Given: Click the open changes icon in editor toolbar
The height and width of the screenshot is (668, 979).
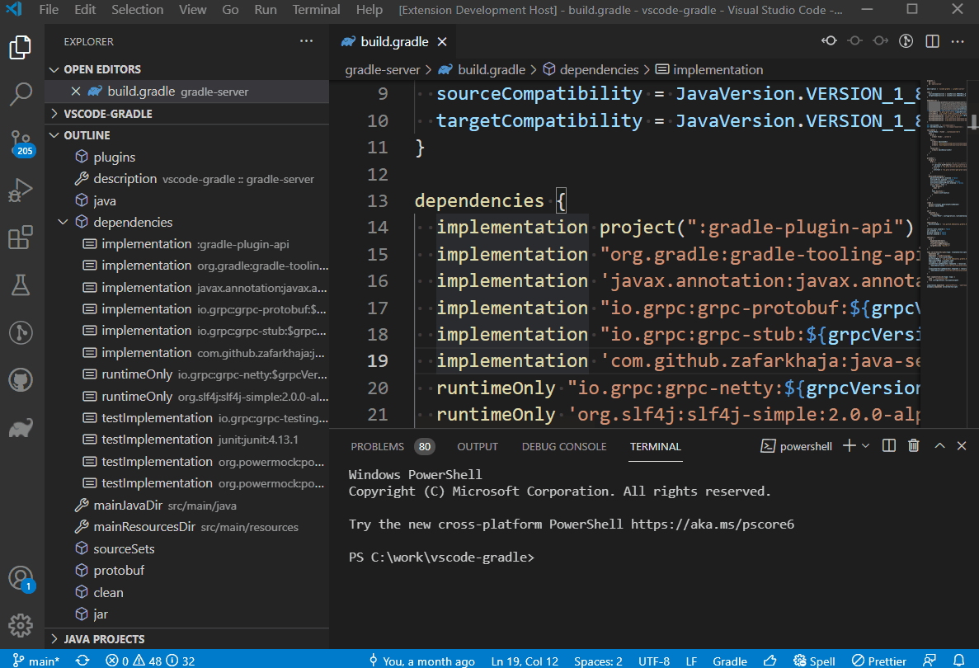Looking at the screenshot, I should click(906, 41).
